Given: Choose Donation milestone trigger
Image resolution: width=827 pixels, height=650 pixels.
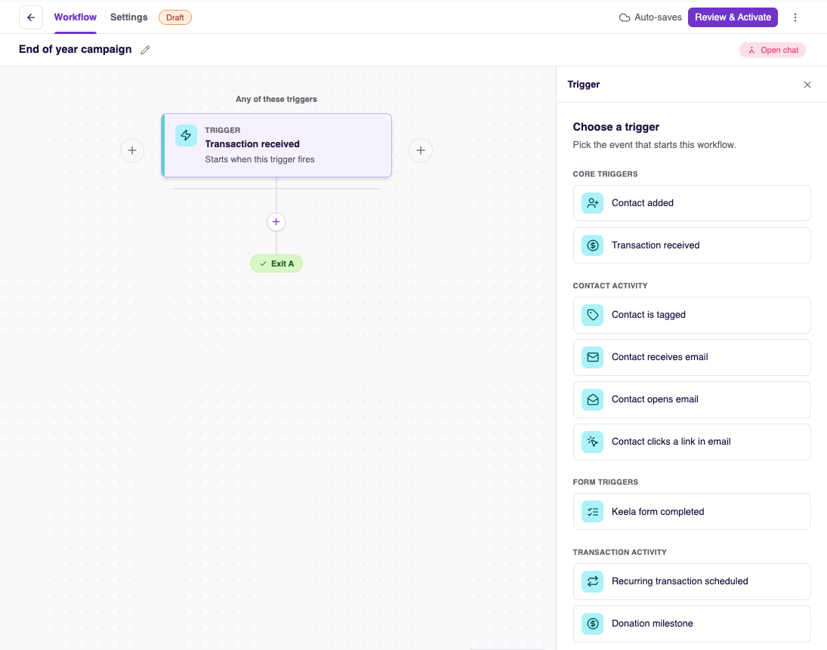Looking at the screenshot, I should pyautogui.click(x=692, y=624).
